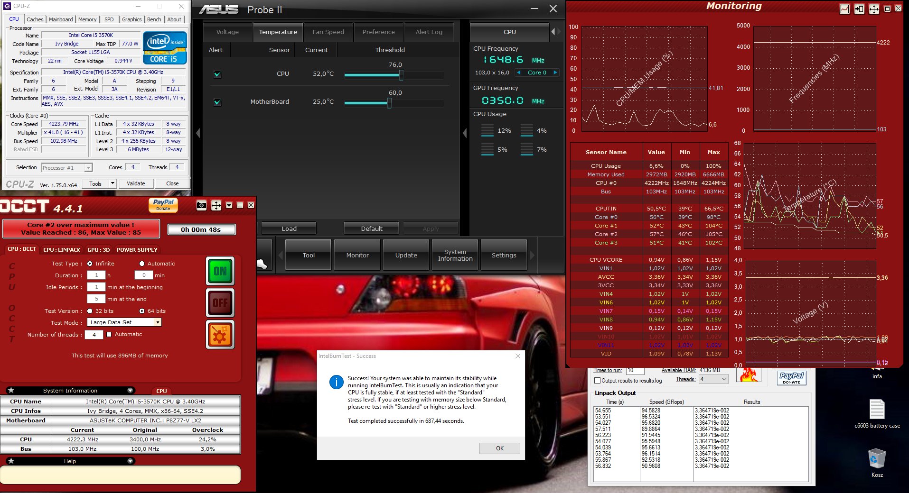
Task: Switch to the Alert Log tab
Action: point(429,32)
